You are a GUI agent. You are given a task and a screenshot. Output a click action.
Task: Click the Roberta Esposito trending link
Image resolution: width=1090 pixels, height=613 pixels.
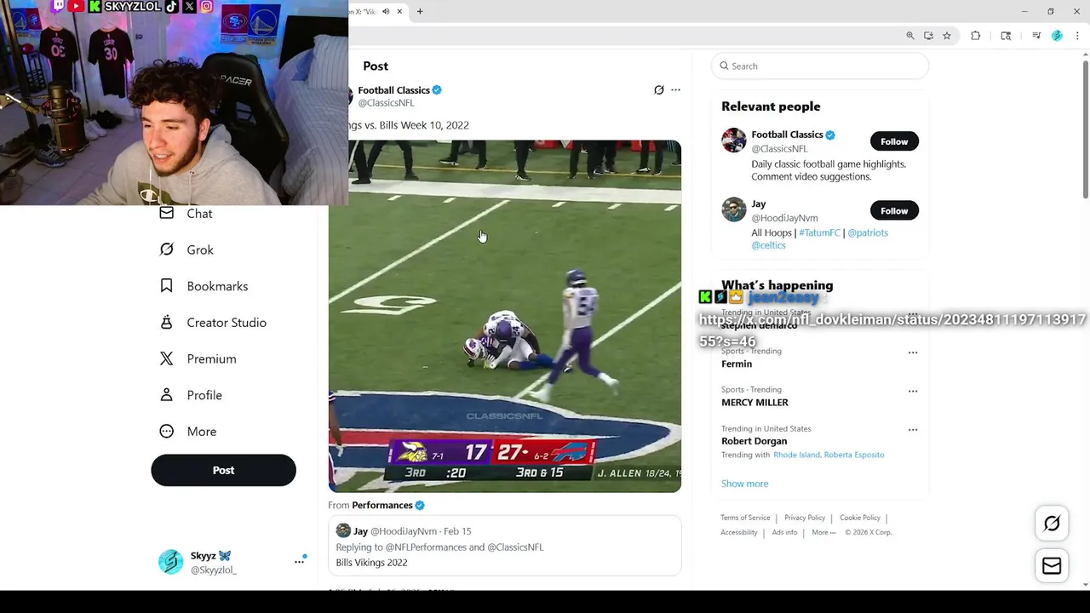854,455
